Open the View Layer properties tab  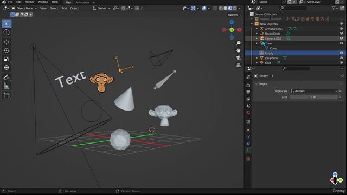coord(248,99)
